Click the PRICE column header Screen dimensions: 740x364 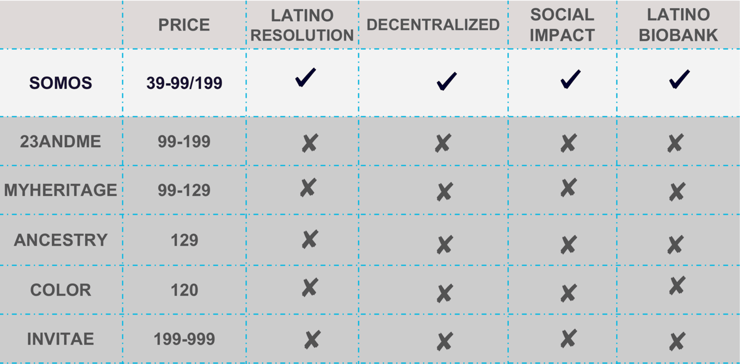pyautogui.click(x=184, y=25)
